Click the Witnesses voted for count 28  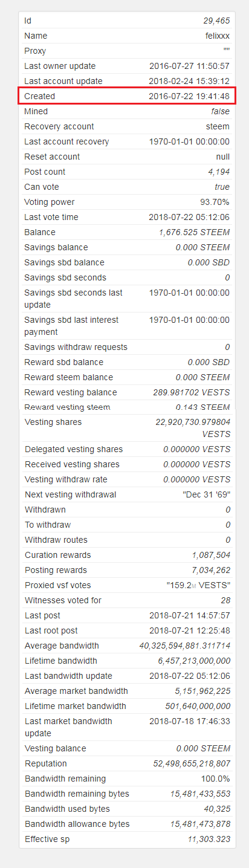point(225,600)
